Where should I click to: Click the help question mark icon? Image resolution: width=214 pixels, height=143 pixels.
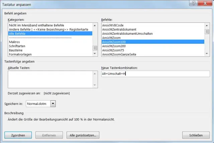click(194, 3)
